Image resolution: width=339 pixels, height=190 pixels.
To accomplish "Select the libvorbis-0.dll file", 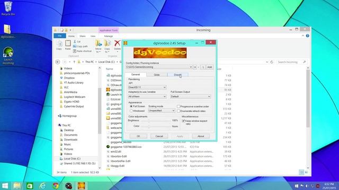I will point(119,156).
